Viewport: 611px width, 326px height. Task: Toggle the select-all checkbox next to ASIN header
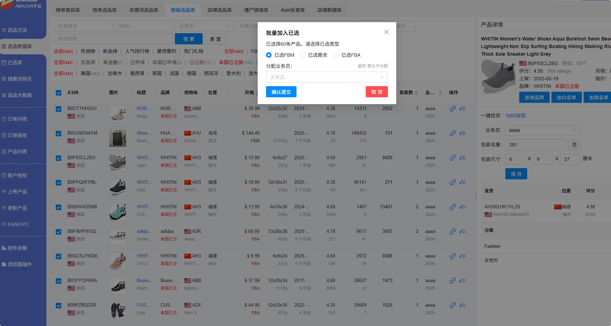[x=59, y=93]
